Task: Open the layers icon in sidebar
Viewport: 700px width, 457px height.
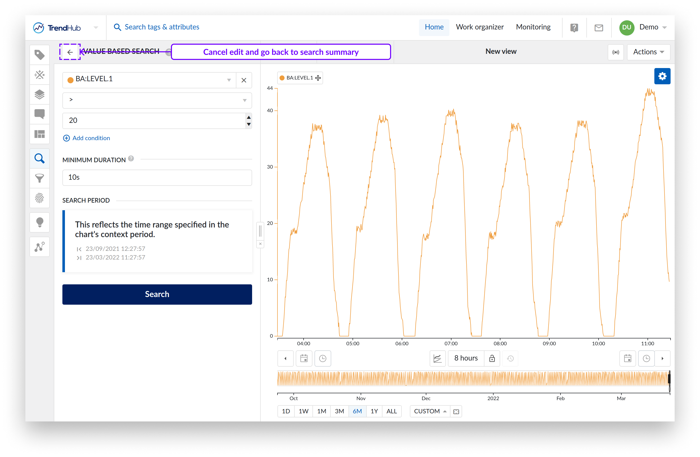Action: tap(39, 94)
